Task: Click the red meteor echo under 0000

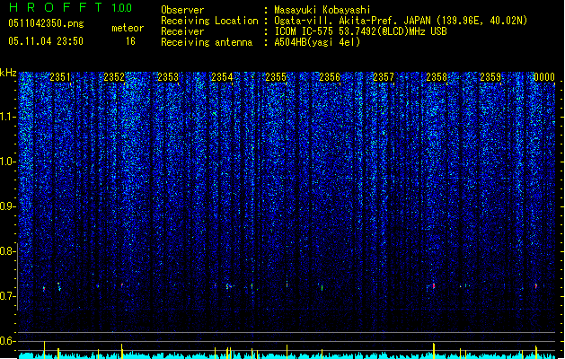Action: pos(536,286)
